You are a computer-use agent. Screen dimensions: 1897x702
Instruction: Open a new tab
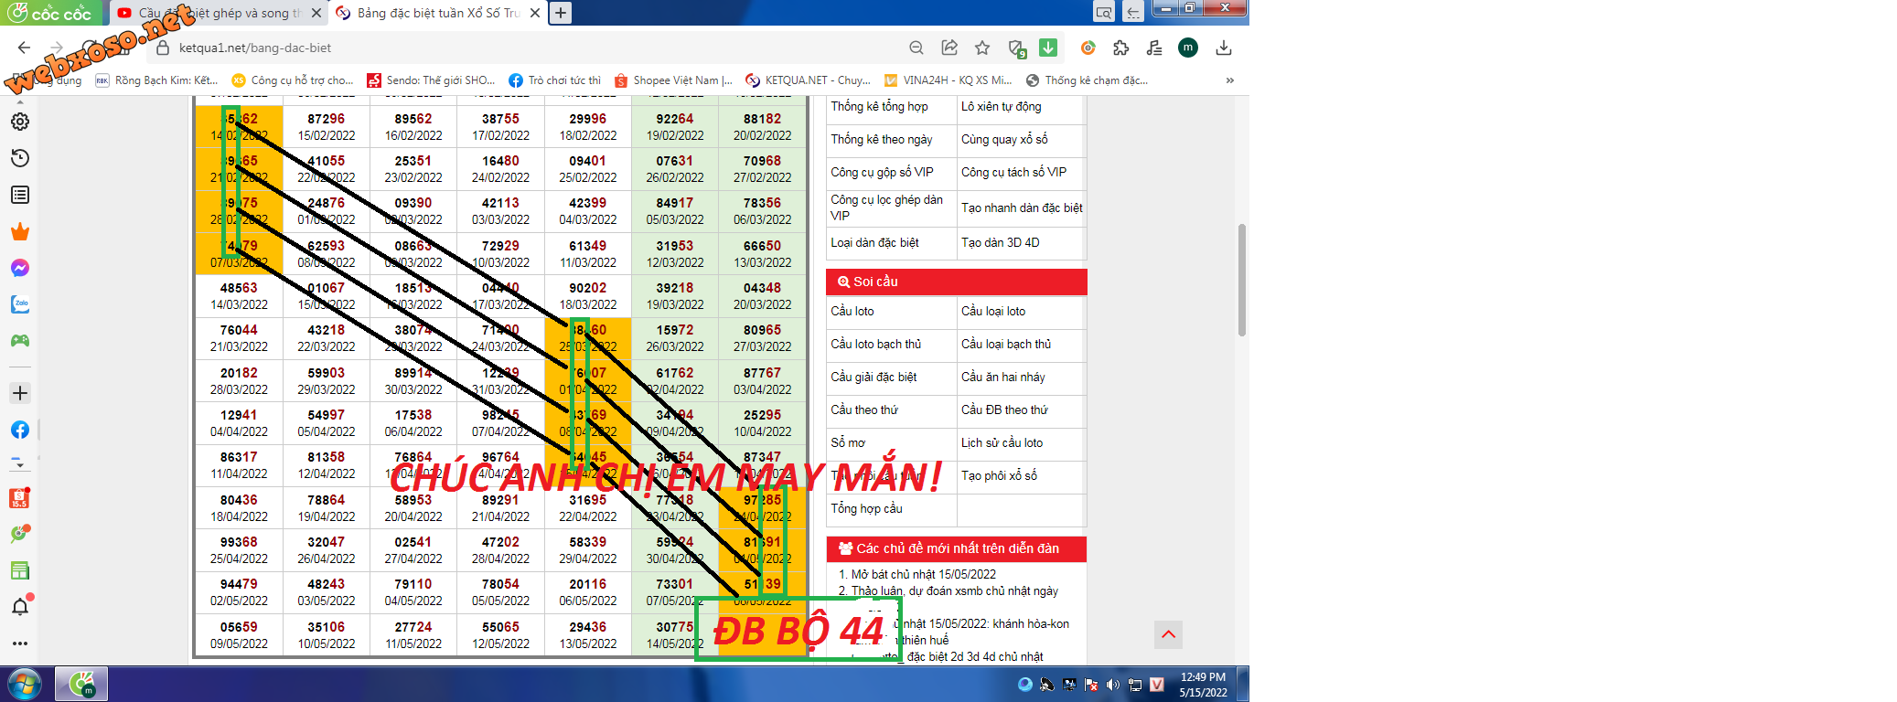[561, 13]
